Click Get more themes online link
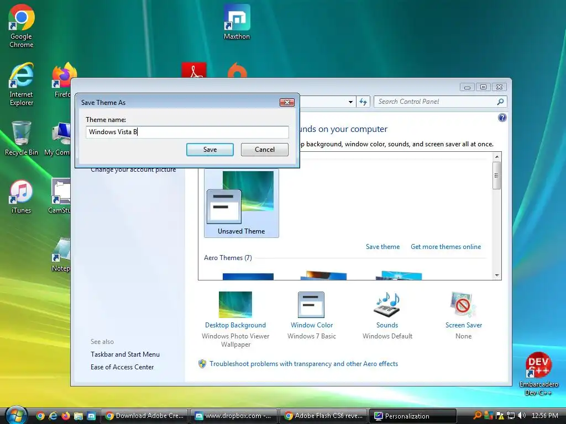 point(446,247)
